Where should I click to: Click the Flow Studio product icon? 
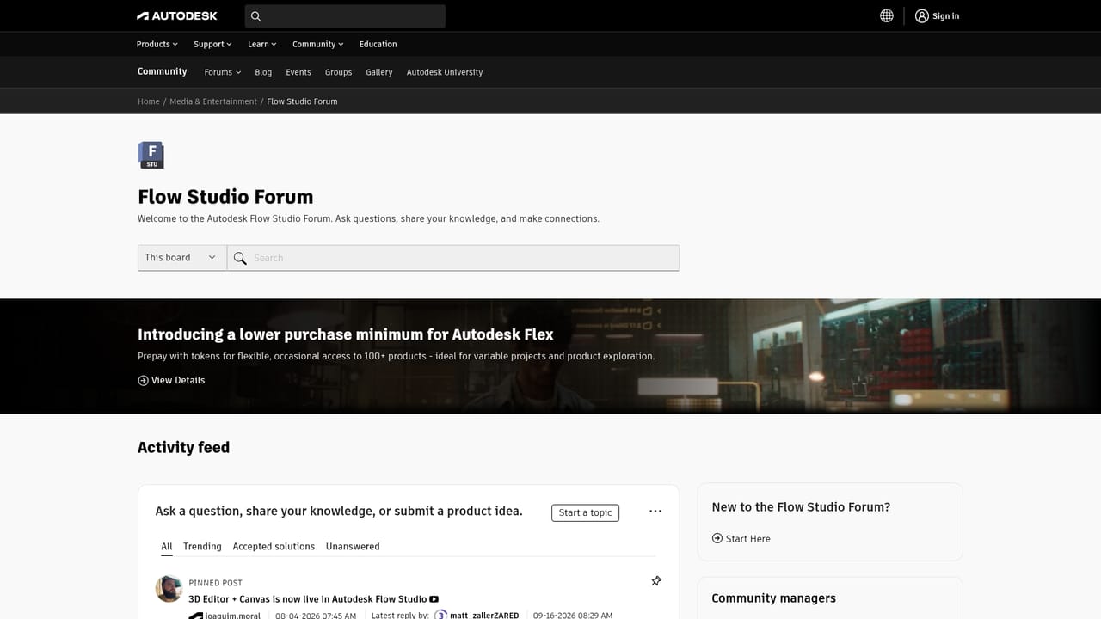(x=151, y=155)
